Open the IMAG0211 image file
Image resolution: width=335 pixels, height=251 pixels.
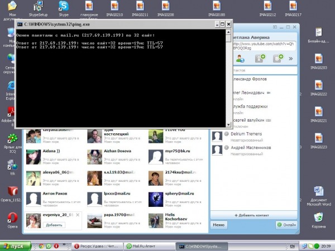(x=140, y=8)
